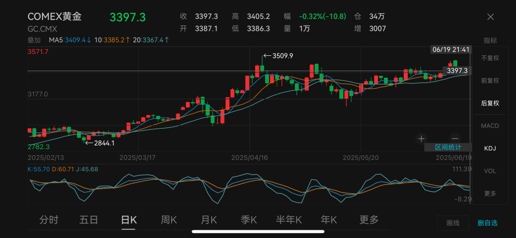Expand the 叠加 overlay option

(34, 40)
